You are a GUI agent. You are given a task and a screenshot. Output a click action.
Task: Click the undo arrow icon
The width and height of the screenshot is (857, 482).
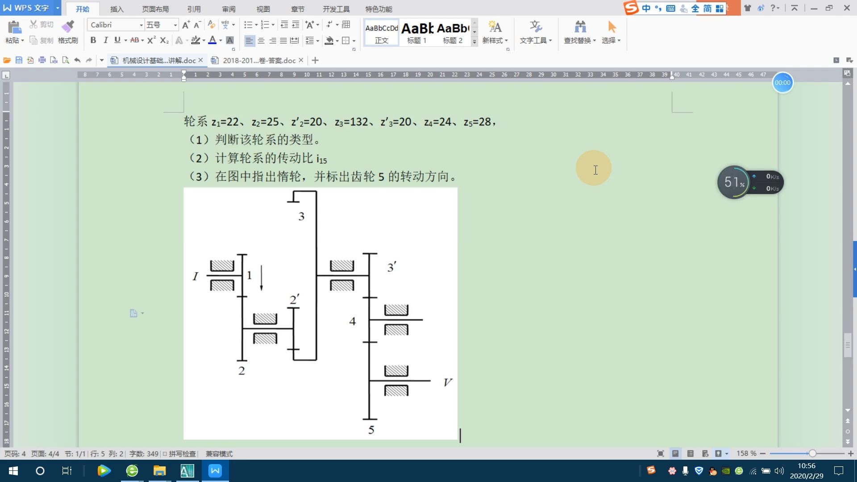77,60
